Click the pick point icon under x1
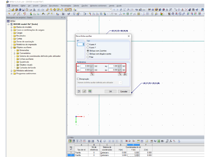Screen dimensions: 210x157 (92, 74)
